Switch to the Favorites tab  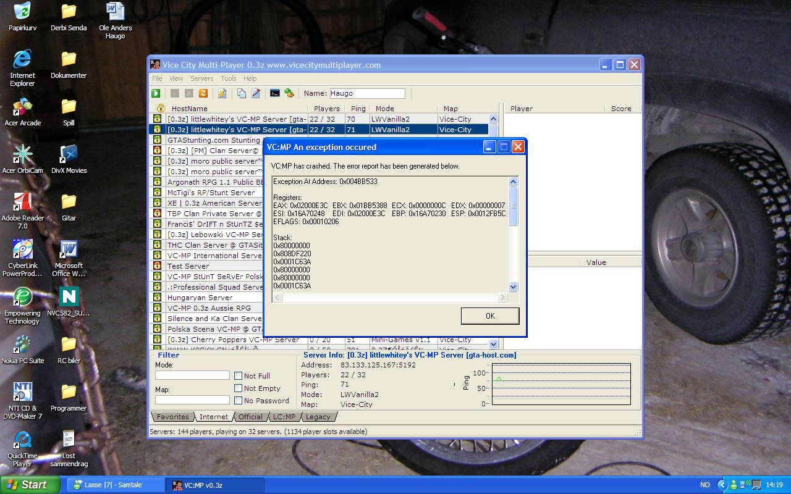click(173, 417)
